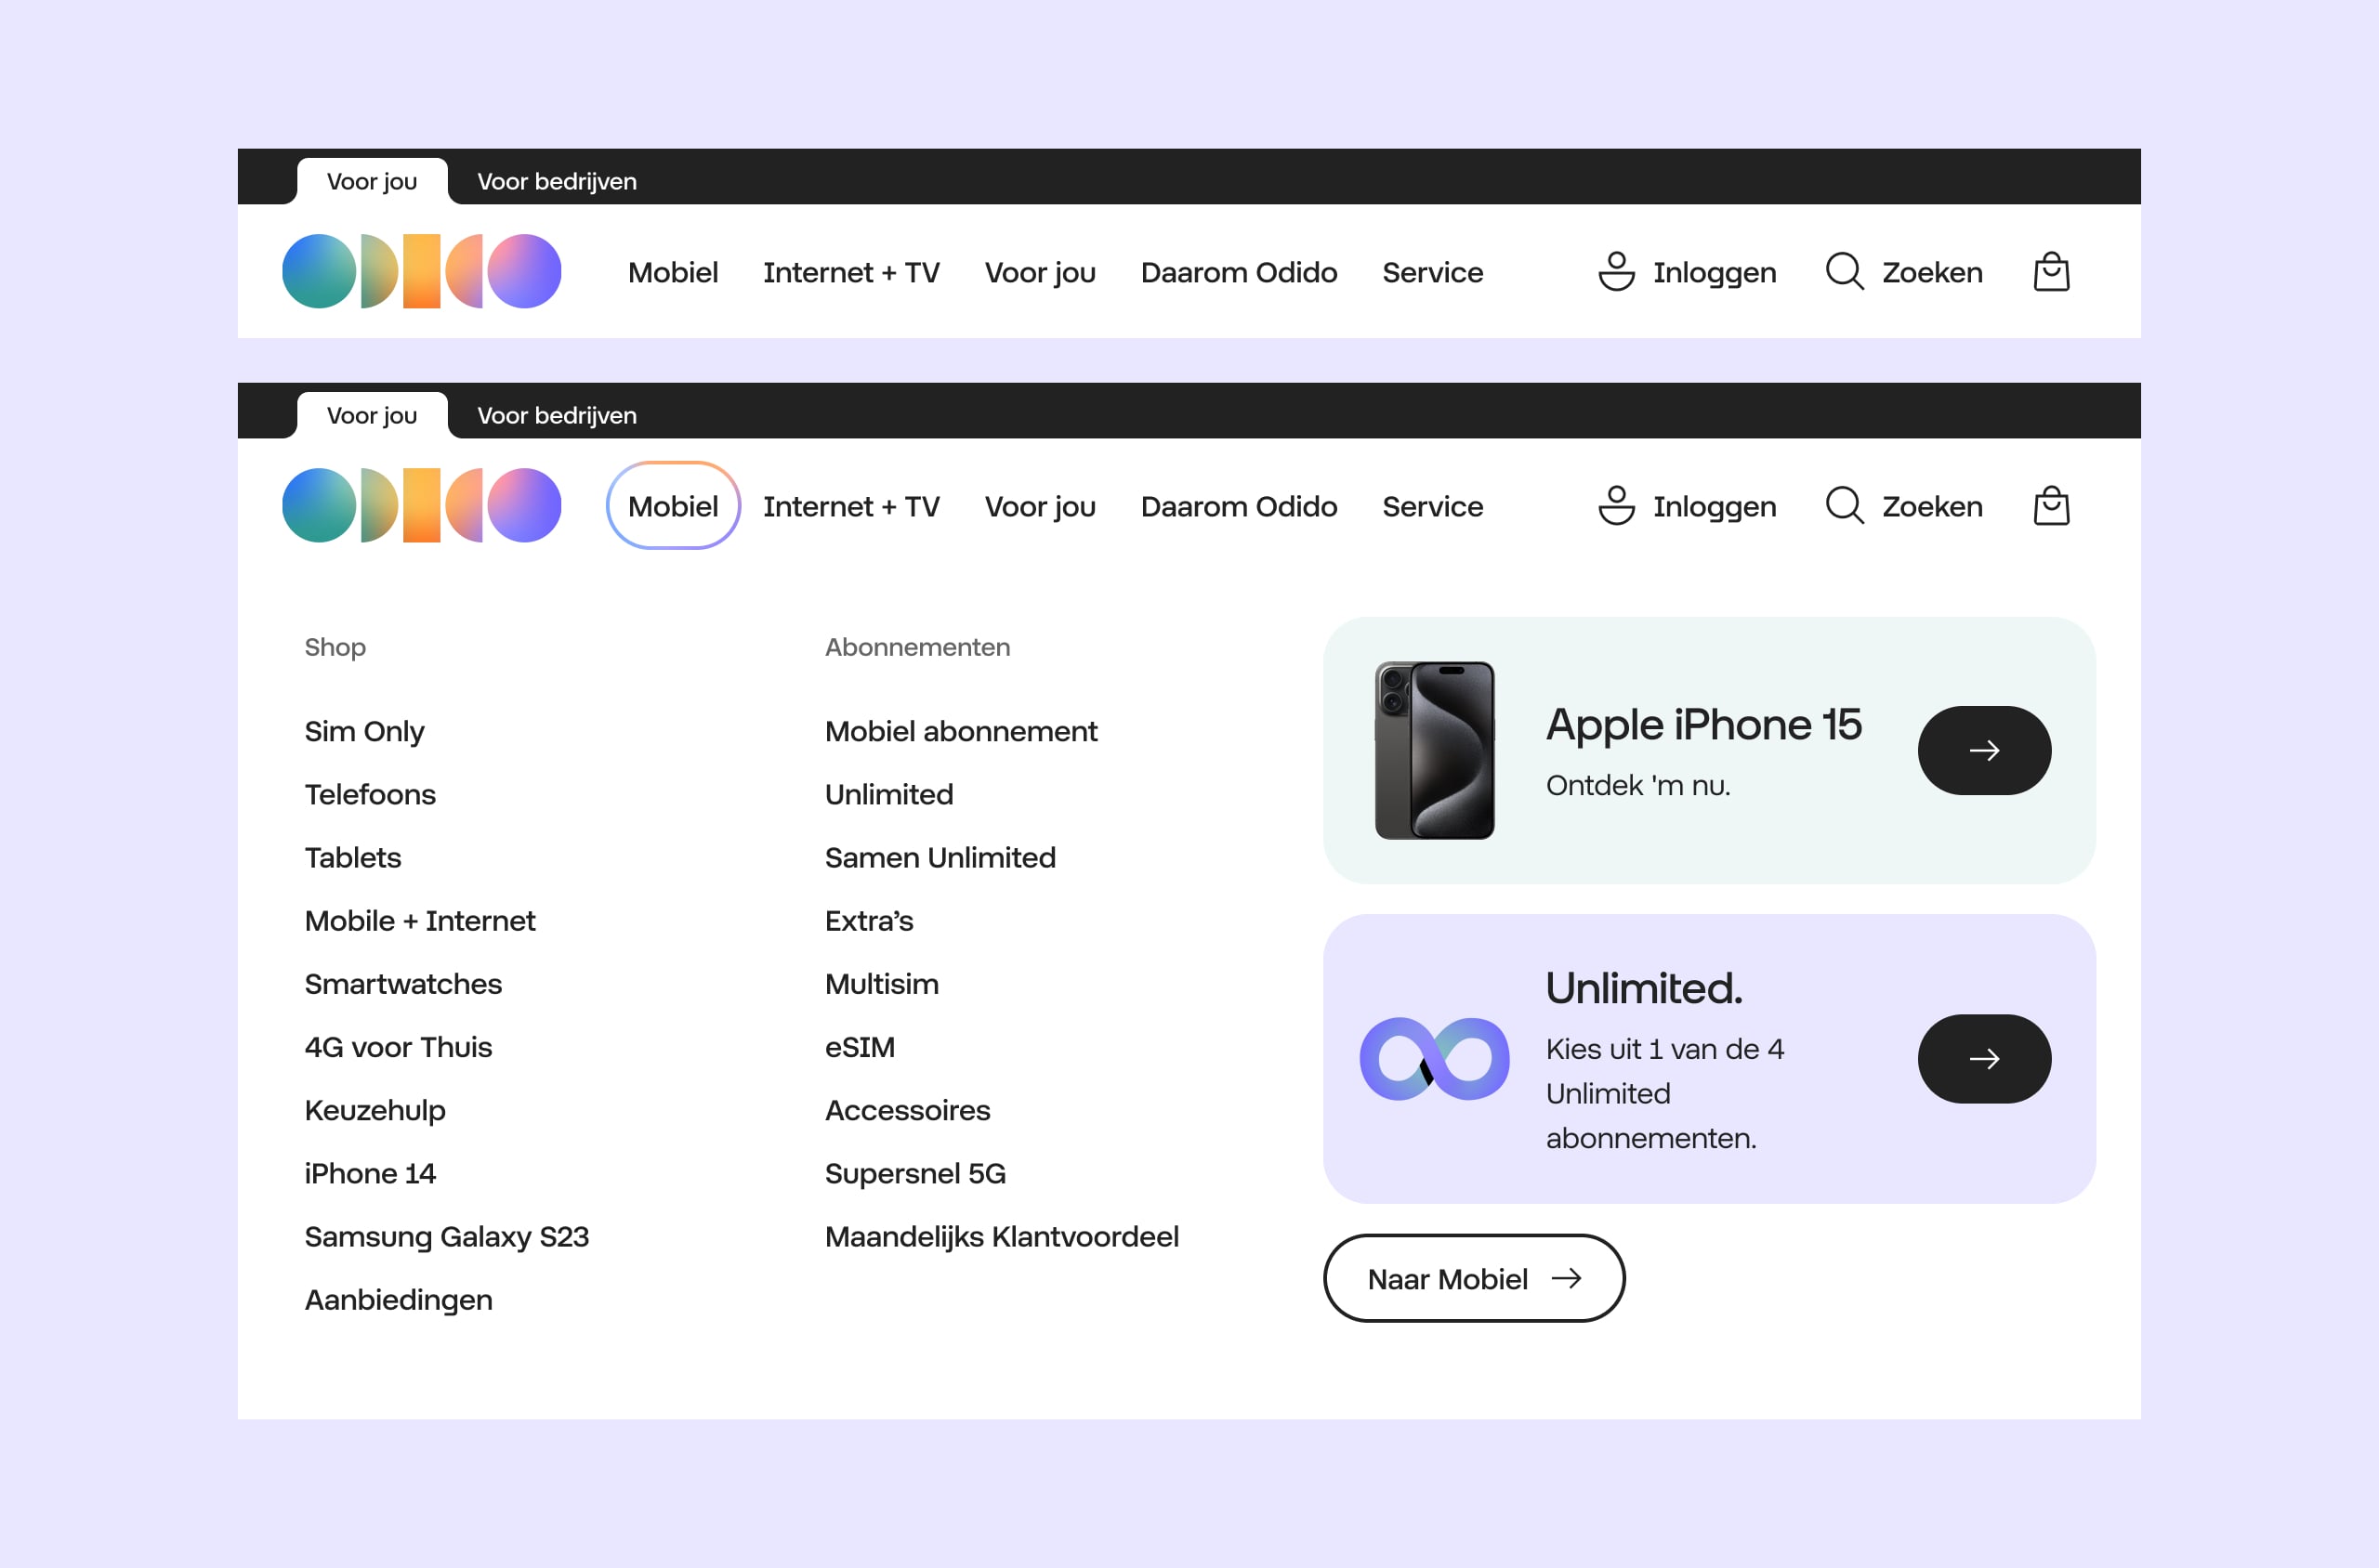Open the 'Samsung Galaxy S23' link
Image resolution: width=2379 pixels, height=1568 pixels.
click(x=447, y=1237)
